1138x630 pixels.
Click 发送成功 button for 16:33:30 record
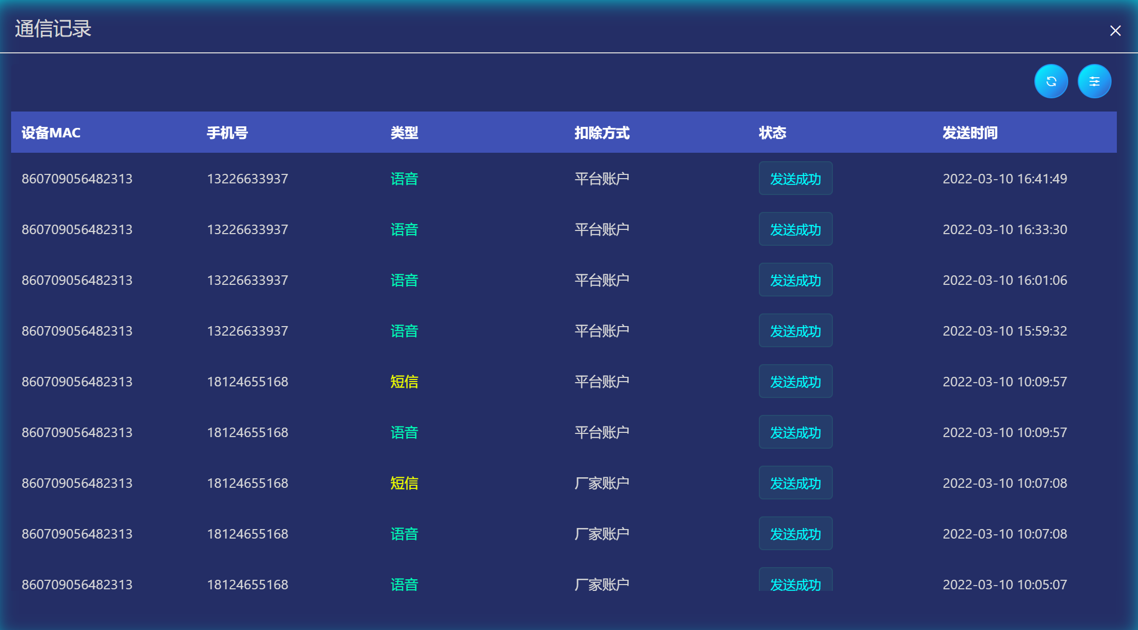(x=795, y=229)
